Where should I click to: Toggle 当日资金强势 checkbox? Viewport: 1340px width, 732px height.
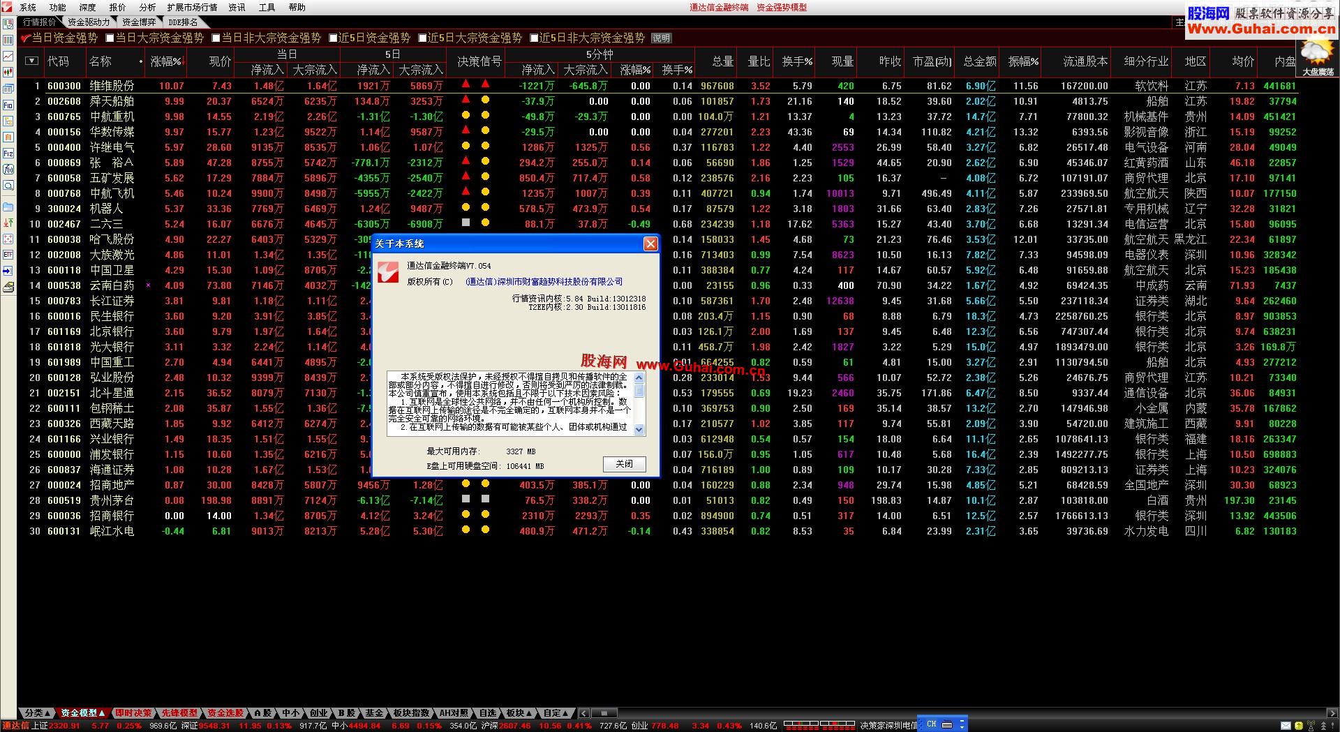click(25, 38)
